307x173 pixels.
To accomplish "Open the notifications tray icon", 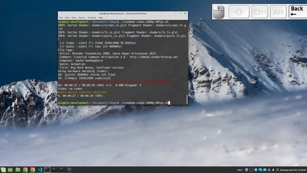I will click(273, 170).
